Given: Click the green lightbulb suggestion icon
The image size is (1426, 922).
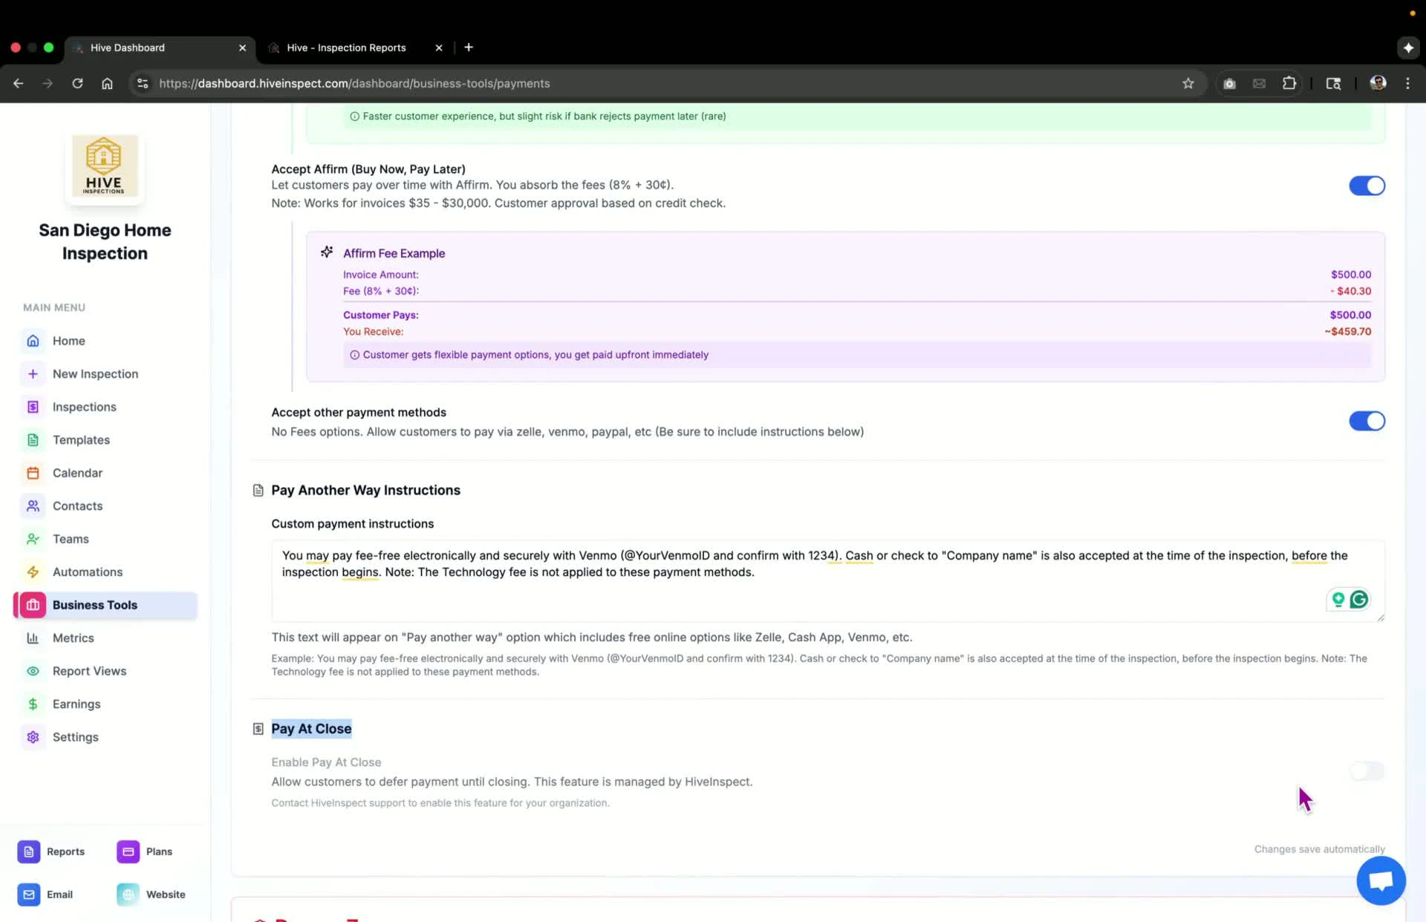Looking at the screenshot, I should pyautogui.click(x=1338, y=599).
